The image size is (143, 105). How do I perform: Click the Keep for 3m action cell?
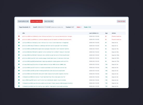115,64
